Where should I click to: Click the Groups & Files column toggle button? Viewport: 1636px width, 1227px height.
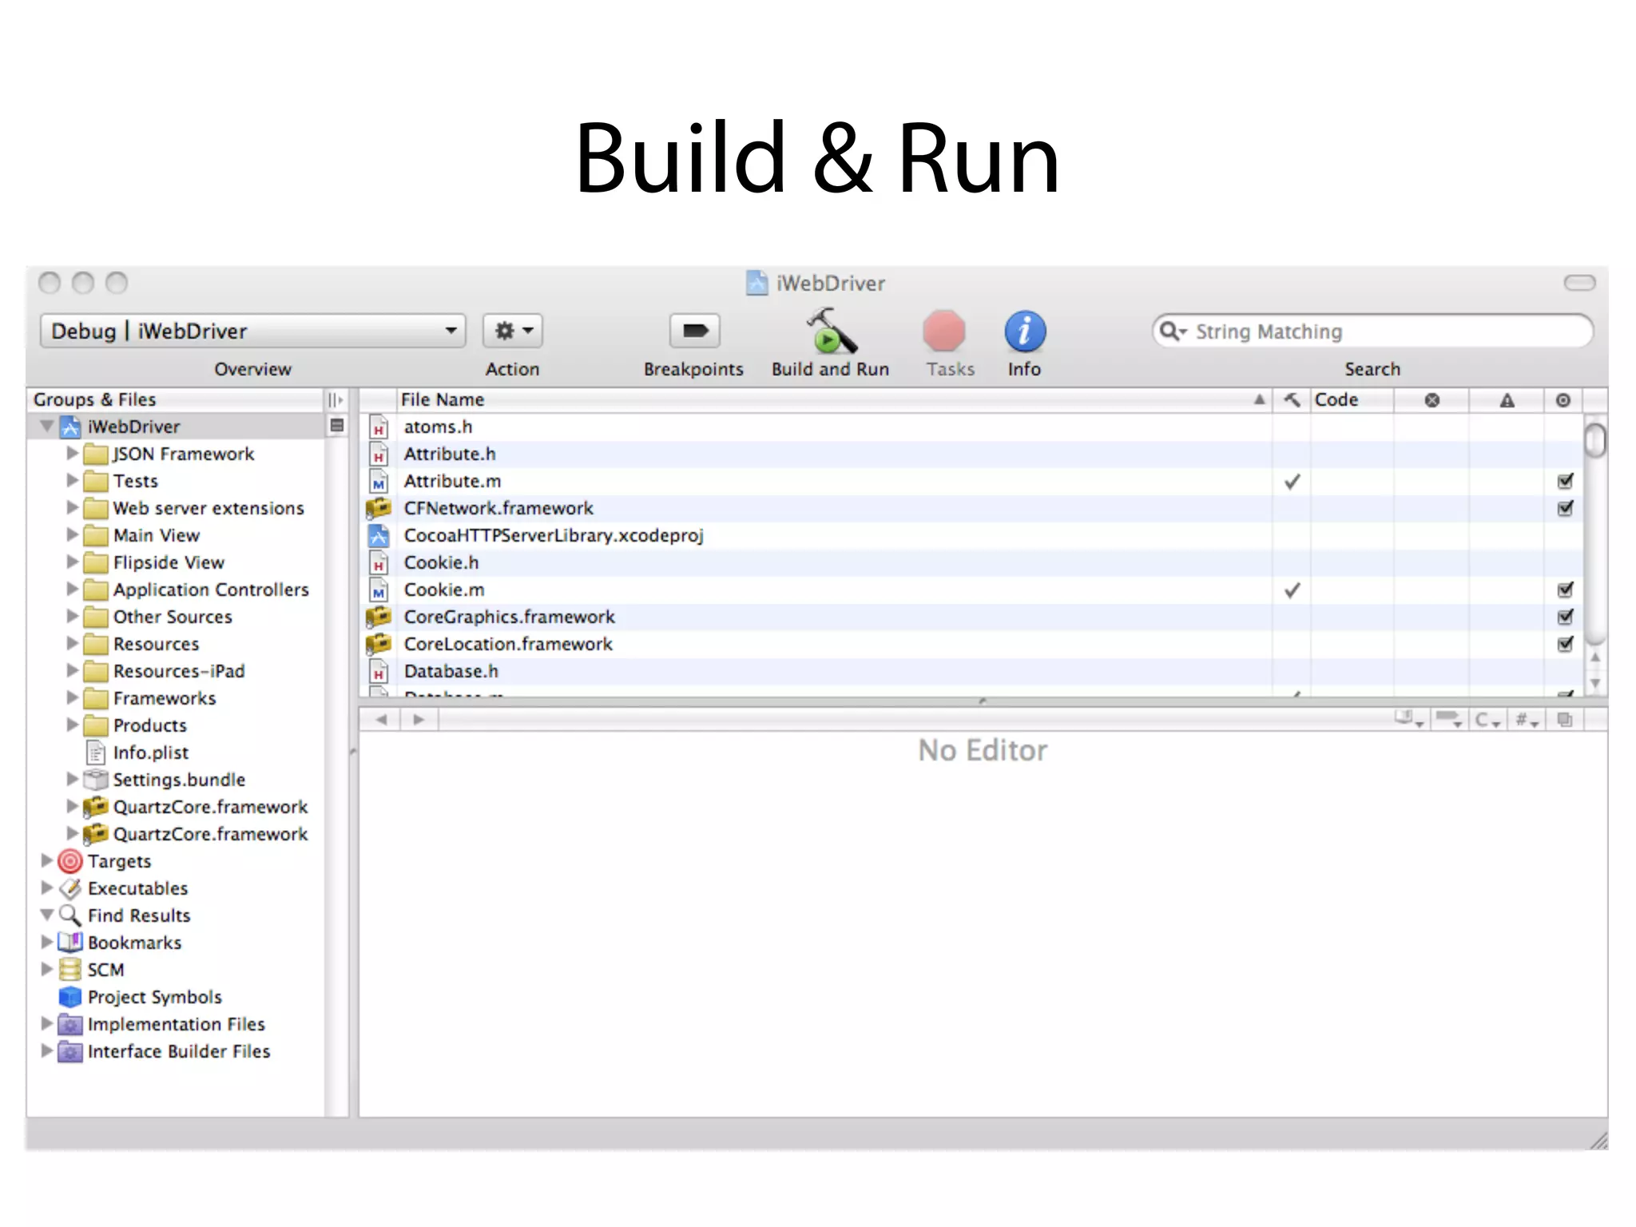tap(336, 399)
